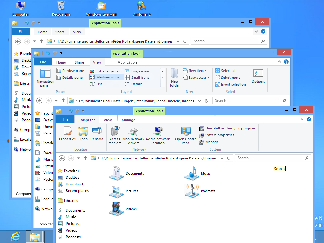Click inside the Search box
The height and width of the screenshot is (243, 324).
tap(272, 158)
